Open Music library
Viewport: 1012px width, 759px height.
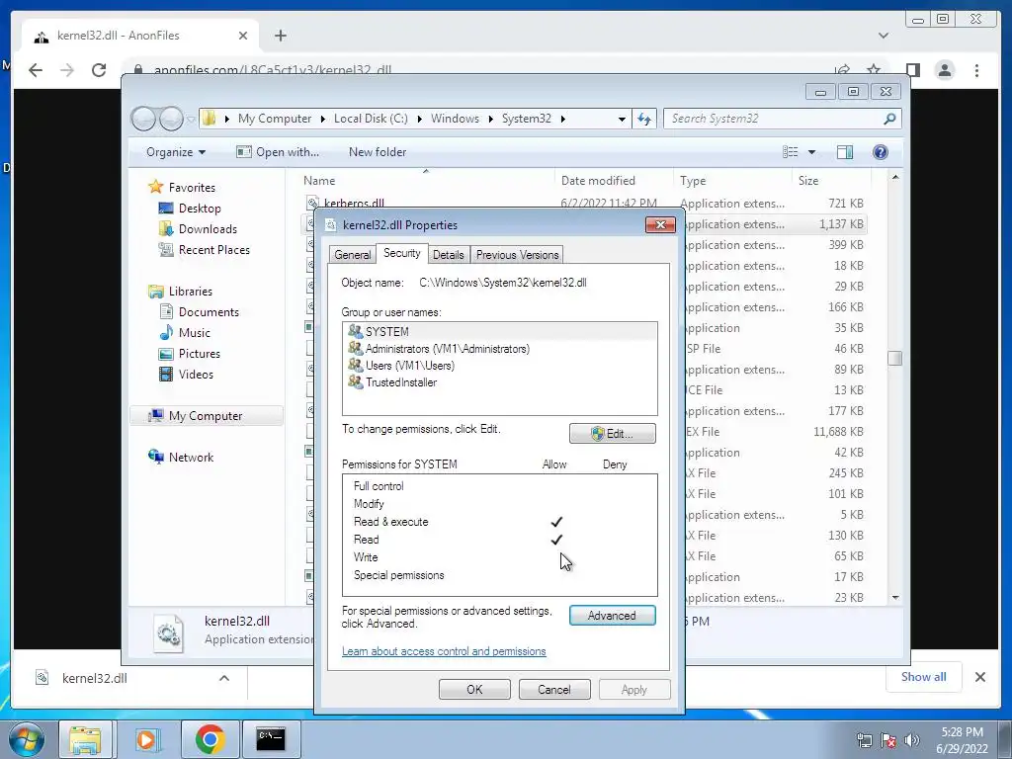[195, 332]
